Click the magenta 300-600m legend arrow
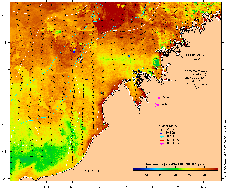This screenshot has height=189, width=229. coord(162,144)
